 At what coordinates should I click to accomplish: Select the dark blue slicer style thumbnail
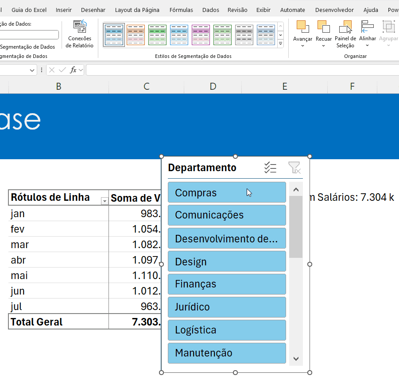point(114,35)
